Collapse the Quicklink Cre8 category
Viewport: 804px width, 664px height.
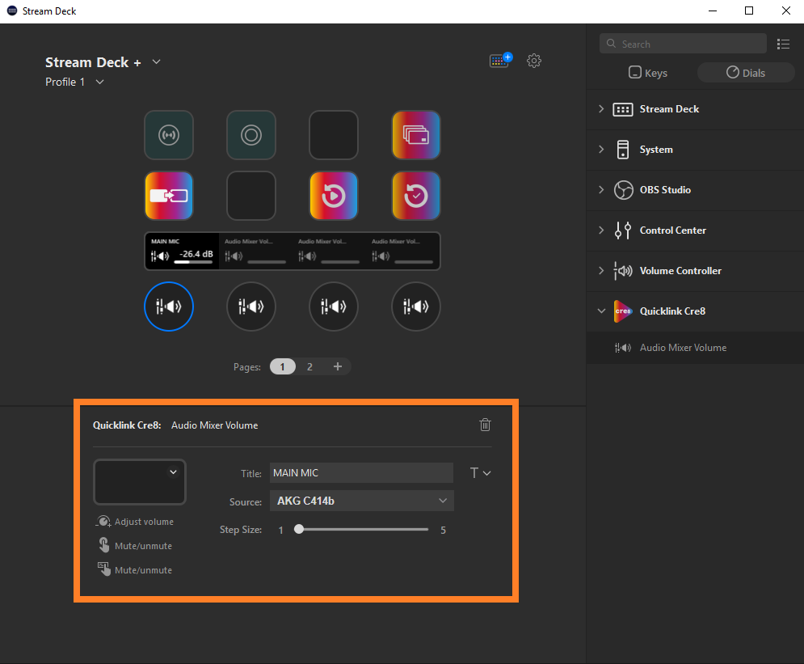pyautogui.click(x=601, y=311)
